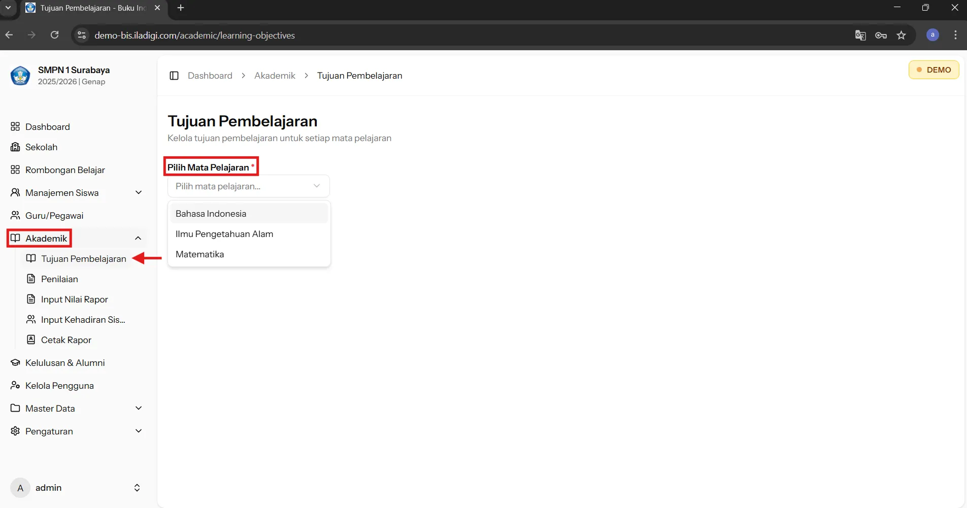View site information icon in address bar

[x=81, y=35]
